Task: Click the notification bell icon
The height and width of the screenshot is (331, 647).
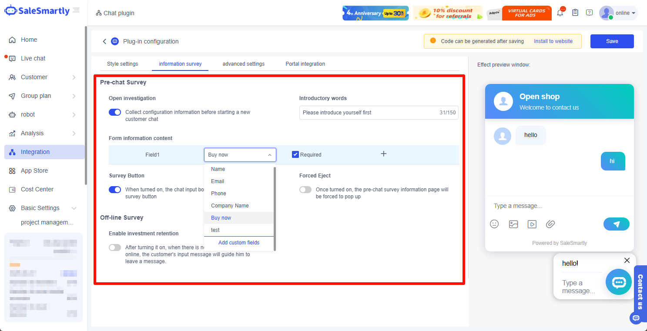Action: coord(560,13)
